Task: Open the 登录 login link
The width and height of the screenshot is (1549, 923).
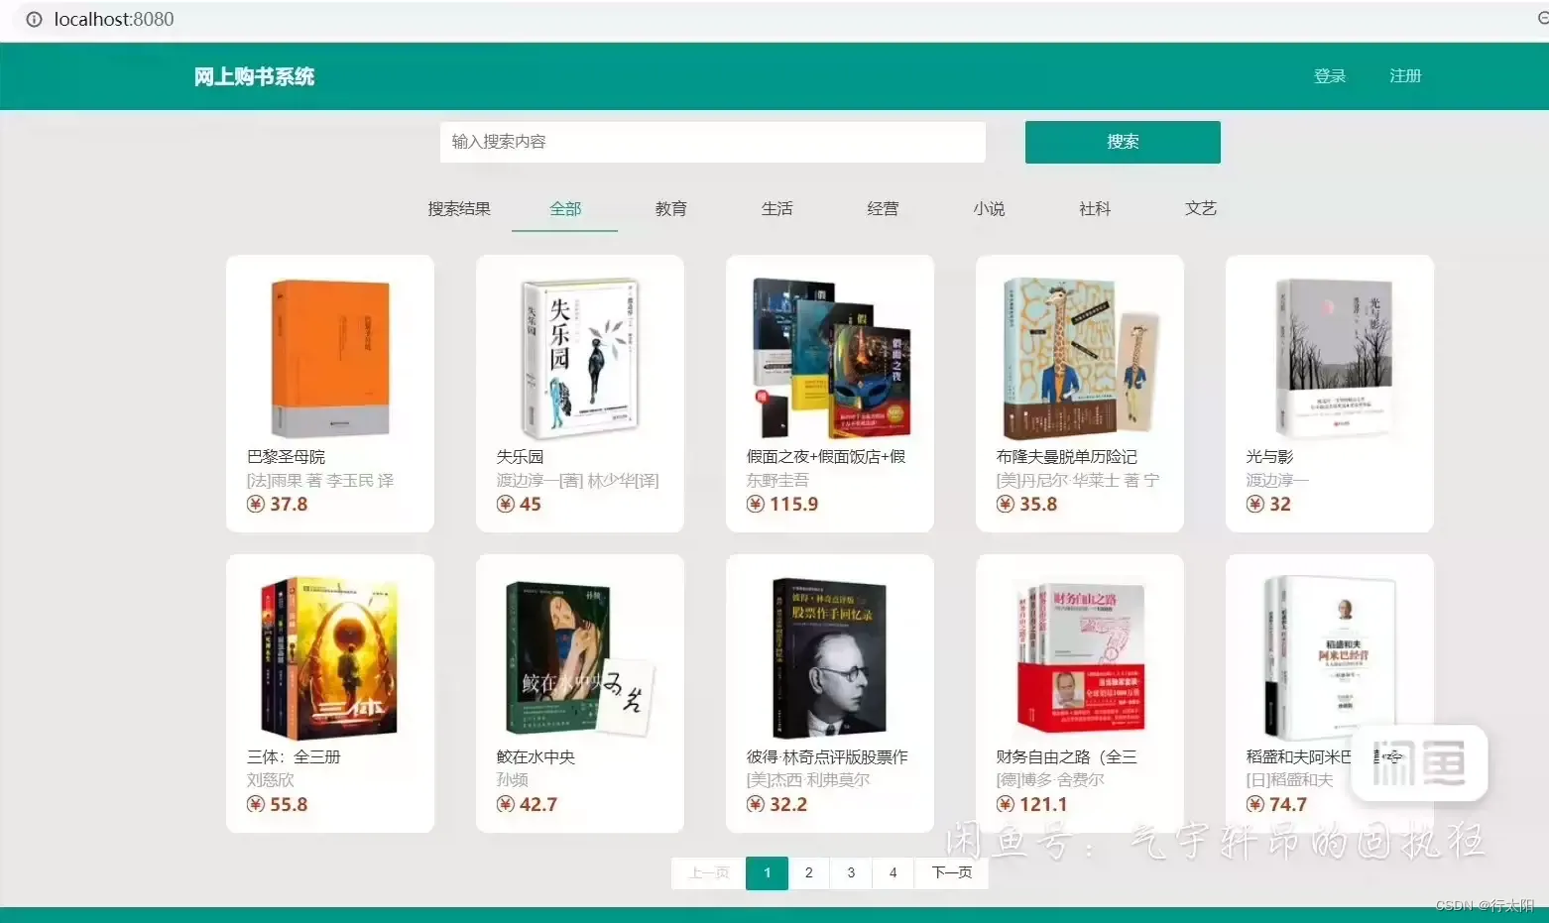Action: point(1330,76)
